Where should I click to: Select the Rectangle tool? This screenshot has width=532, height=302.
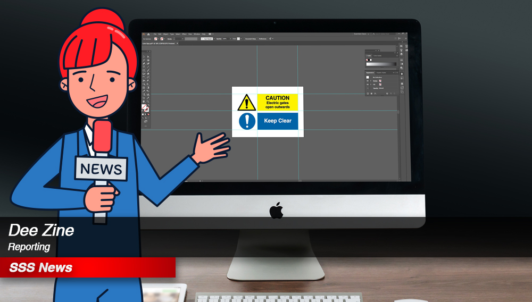144,70
